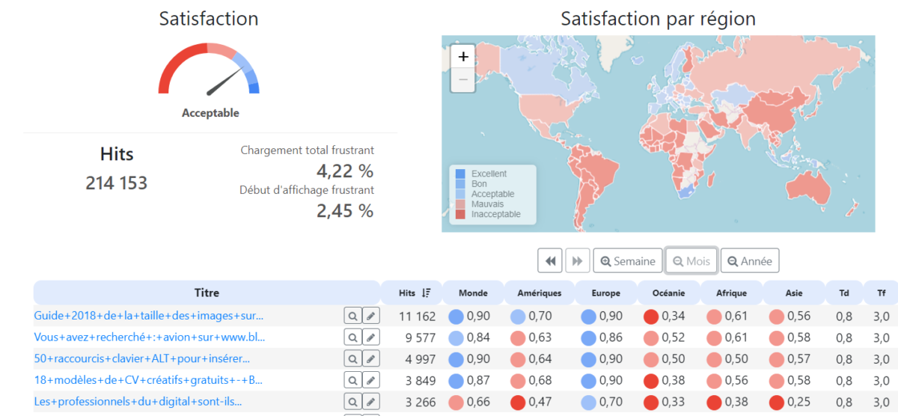
Task: Edit the 50+raccourcis+clavier row with pencil
Action: click(370, 358)
